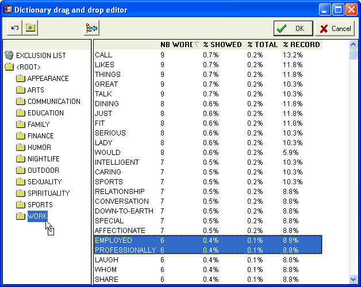Sort by NB WORDS column header
Image resolution: width=361 pixels, height=287 pixels.
tap(177, 44)
